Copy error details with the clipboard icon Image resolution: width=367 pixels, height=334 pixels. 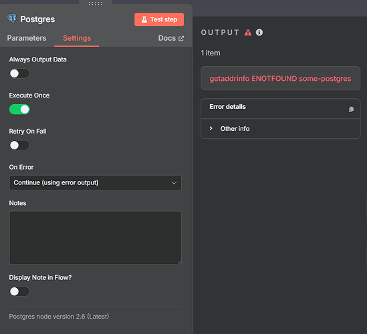[x=351, y=110]
